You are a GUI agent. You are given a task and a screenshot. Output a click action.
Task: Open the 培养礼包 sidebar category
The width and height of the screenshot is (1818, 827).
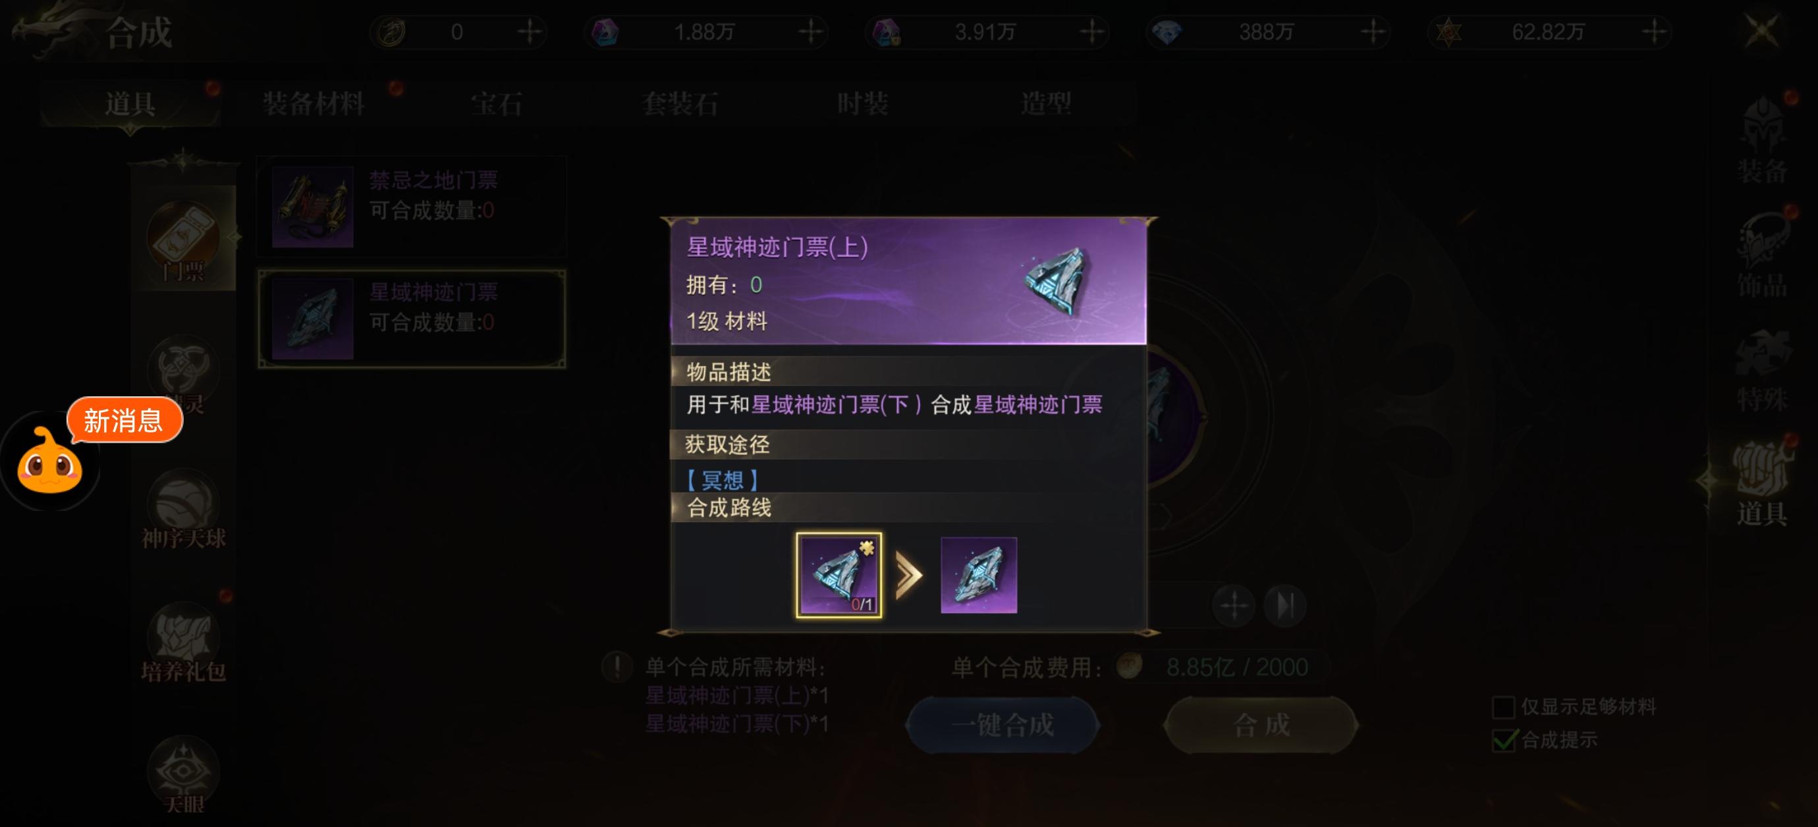184,643
